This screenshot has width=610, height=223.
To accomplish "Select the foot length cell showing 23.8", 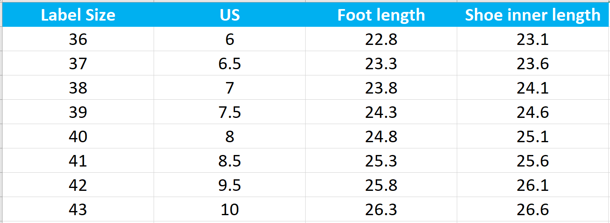I will 381,88.
